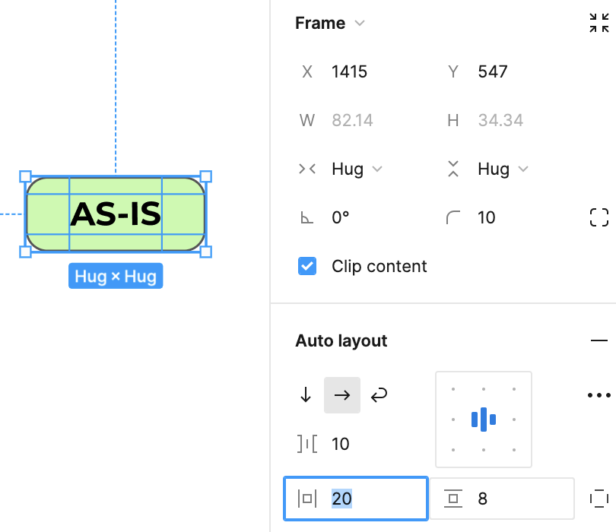616x532 pixels.
Task: Select wrap auto layout direction icon
Action: pyautogui.click(x=379, y=395)
